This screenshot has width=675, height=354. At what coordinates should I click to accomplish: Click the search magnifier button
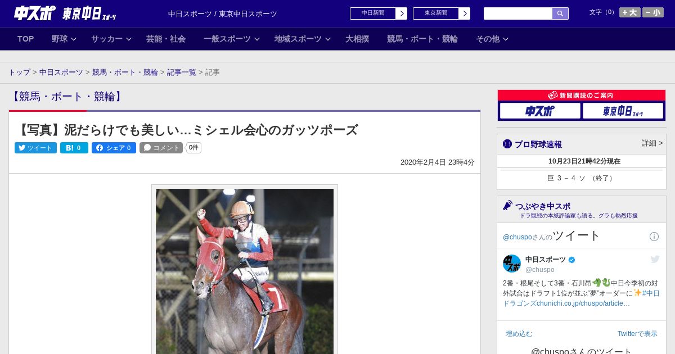[x=560, y=13]
